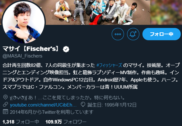Click the 誕生日: 1995年1月12日 birthday text
This screenshot has width=182, height=126.
(112, 105)
